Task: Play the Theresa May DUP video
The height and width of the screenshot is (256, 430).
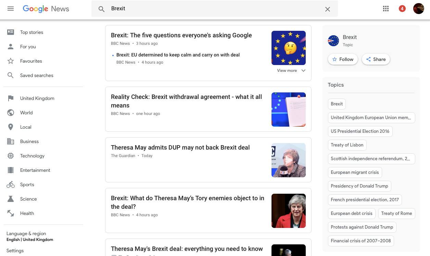Action: click(x=289, y=160)
